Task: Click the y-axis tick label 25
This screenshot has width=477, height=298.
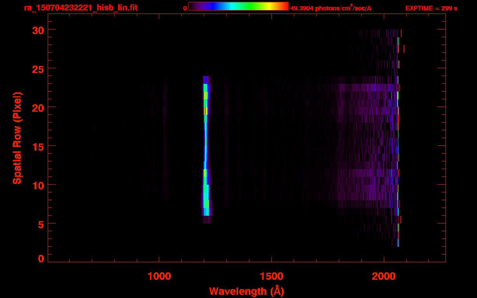Action: [x=38, y=69]
